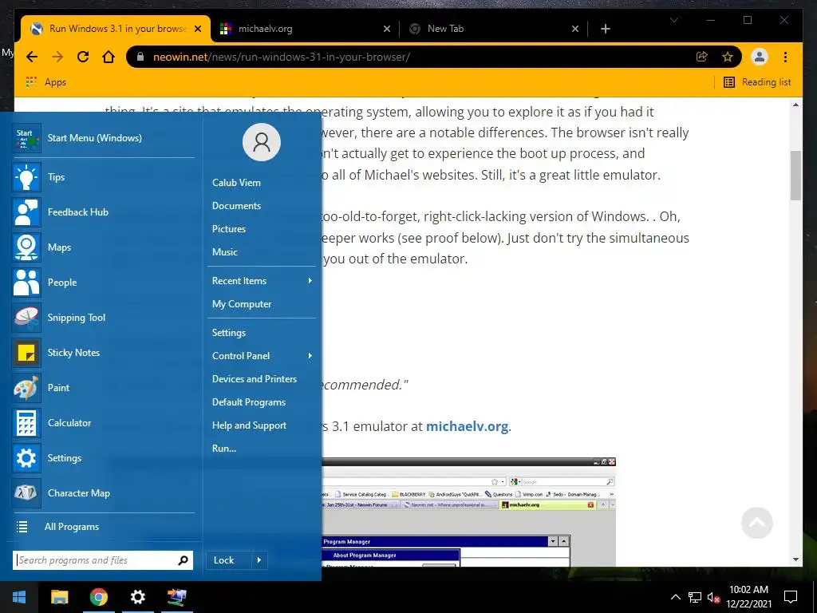Screen dimensions: 817x613
Task: Launch the Paint app icon
Action: pos(26,388)
